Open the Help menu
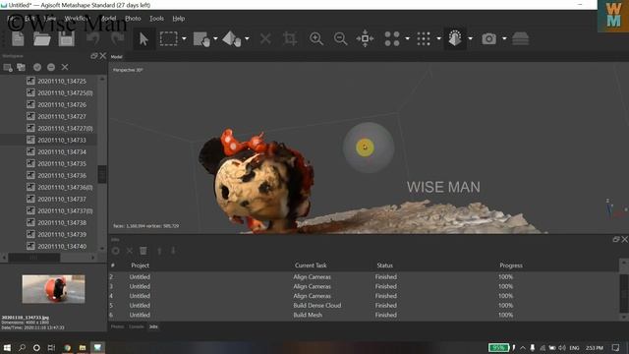Viewport: 629px width, 354px height. pos(179,19)
